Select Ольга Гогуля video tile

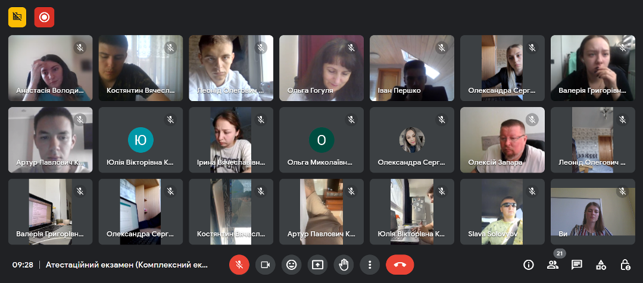click(x=321, y=68)
